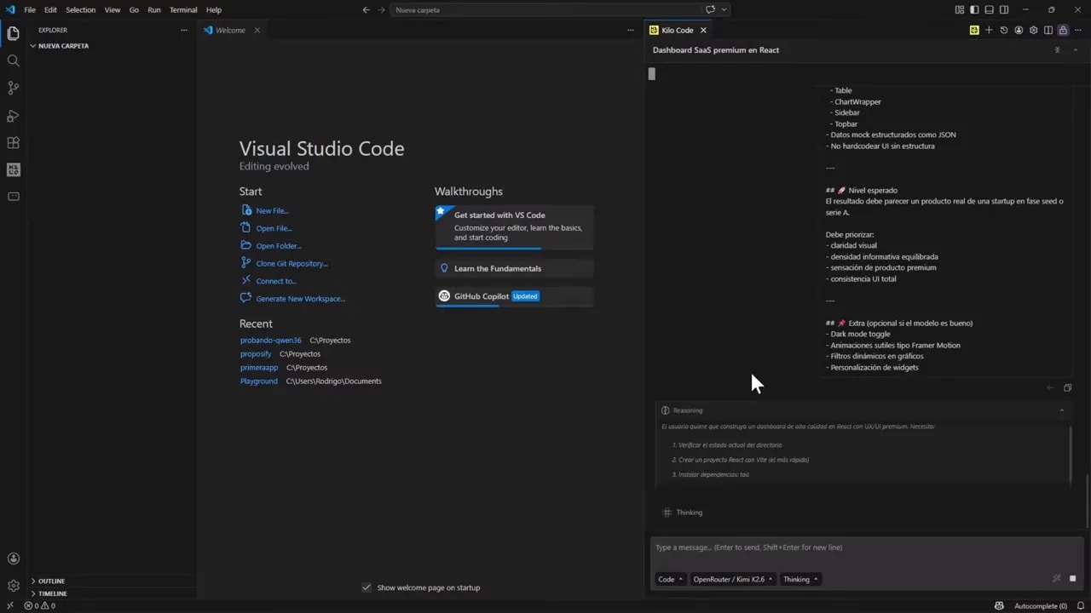Viewport: 1091px width, 613px height.
Task: Open the errors and warnings indicator
Action: pyautogui.click(x=39, y=606)
